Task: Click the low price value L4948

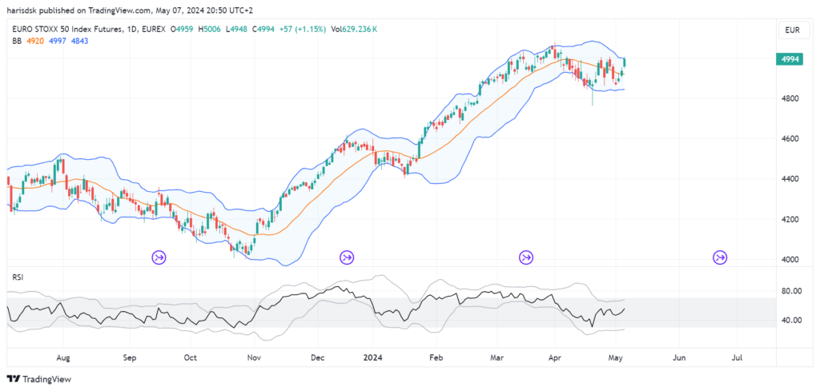Action: pos(235,30)
